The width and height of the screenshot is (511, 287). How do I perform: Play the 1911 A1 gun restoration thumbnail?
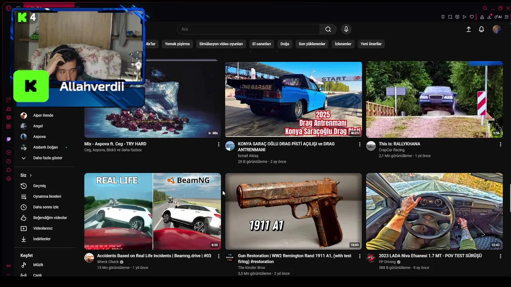pyautogui.click(x=293, y=211)
